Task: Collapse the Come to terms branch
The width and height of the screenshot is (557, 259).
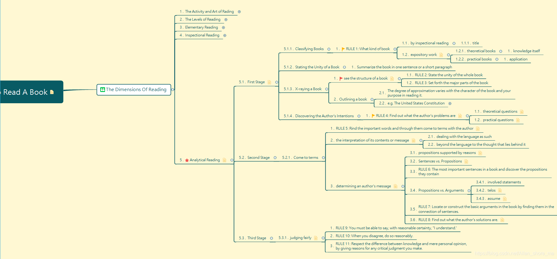Action: click(323, 158)
